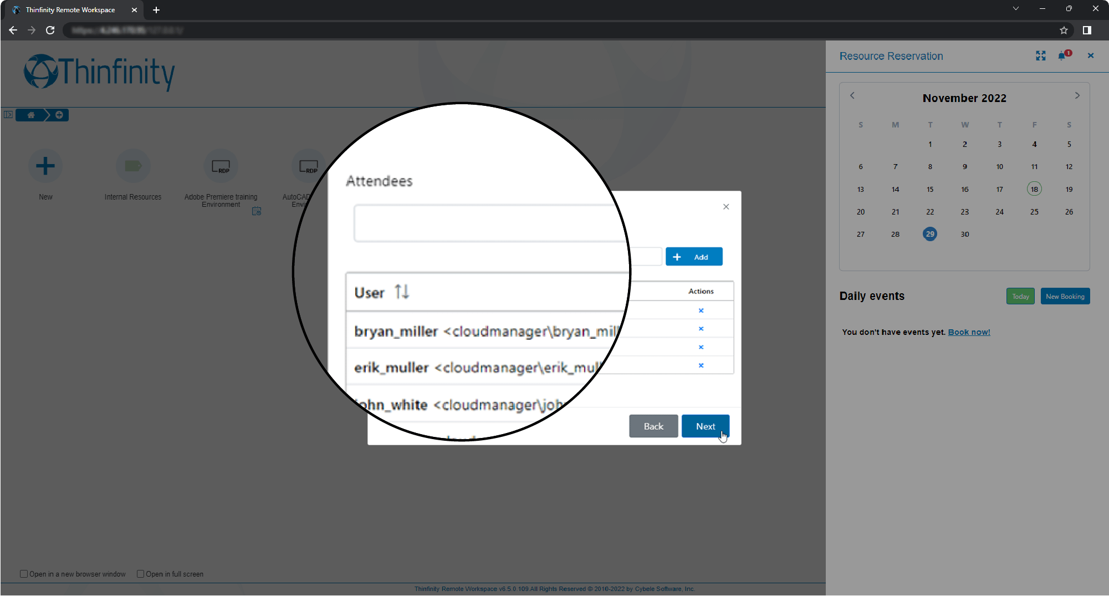
Task: Launch the Adobe Premiere training Environment RDP icon
Action: 221,166
